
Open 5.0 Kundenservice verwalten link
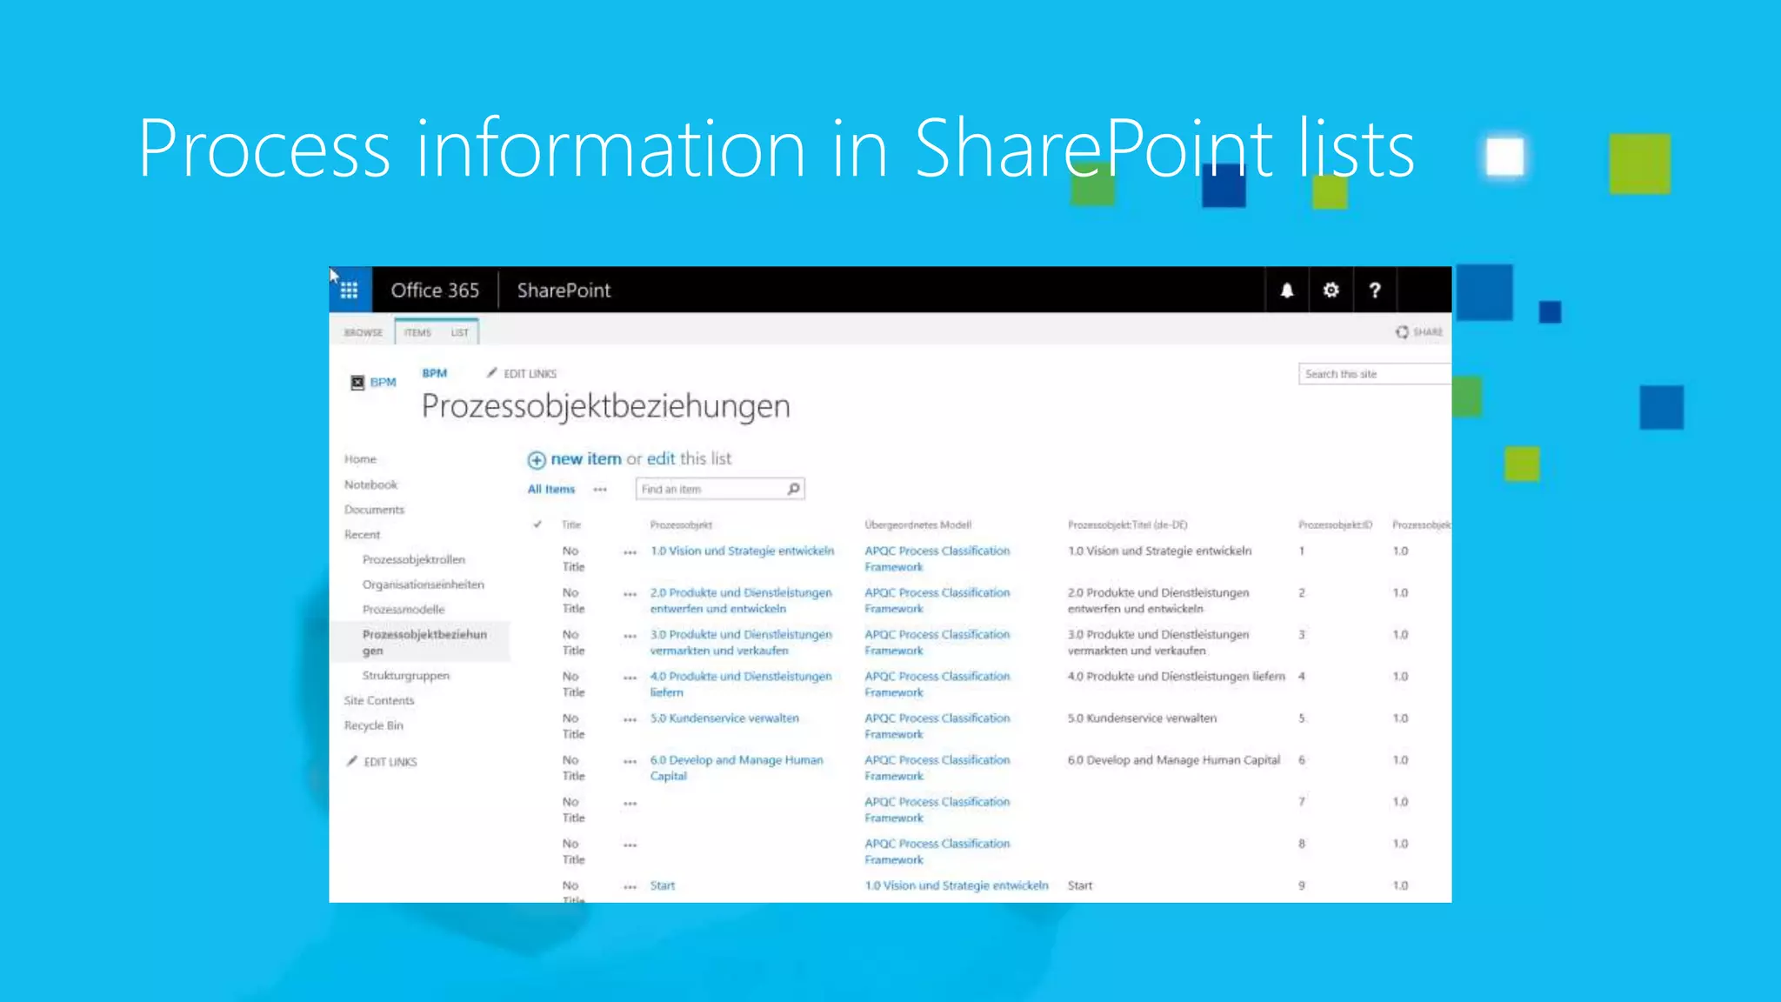click(x=724, y=718)
